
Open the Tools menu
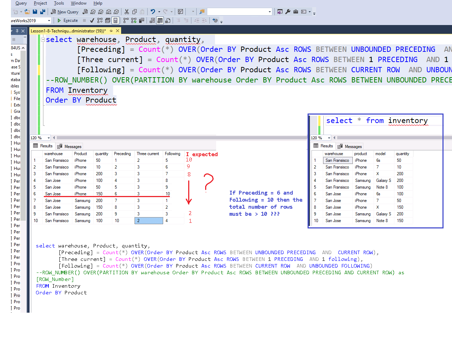point(59,3)
